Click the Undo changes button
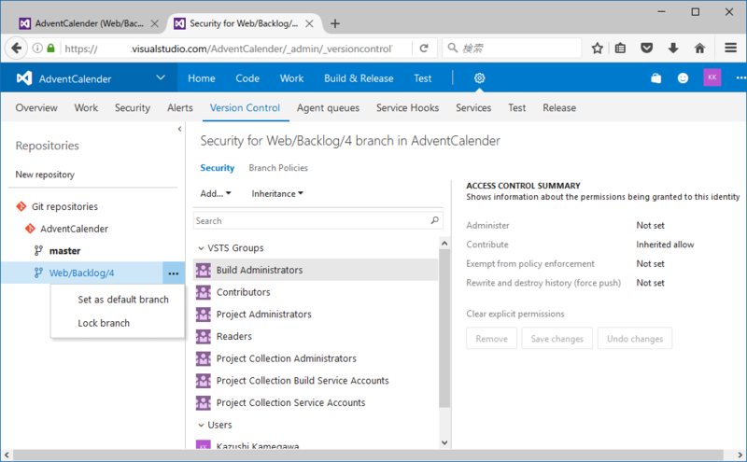The image size is (747, 462). tap(635, 339)
